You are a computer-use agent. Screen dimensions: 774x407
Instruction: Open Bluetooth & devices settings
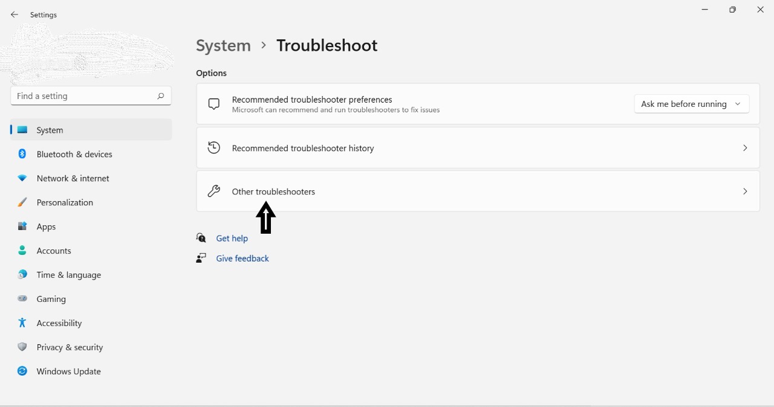click(91, 154)
